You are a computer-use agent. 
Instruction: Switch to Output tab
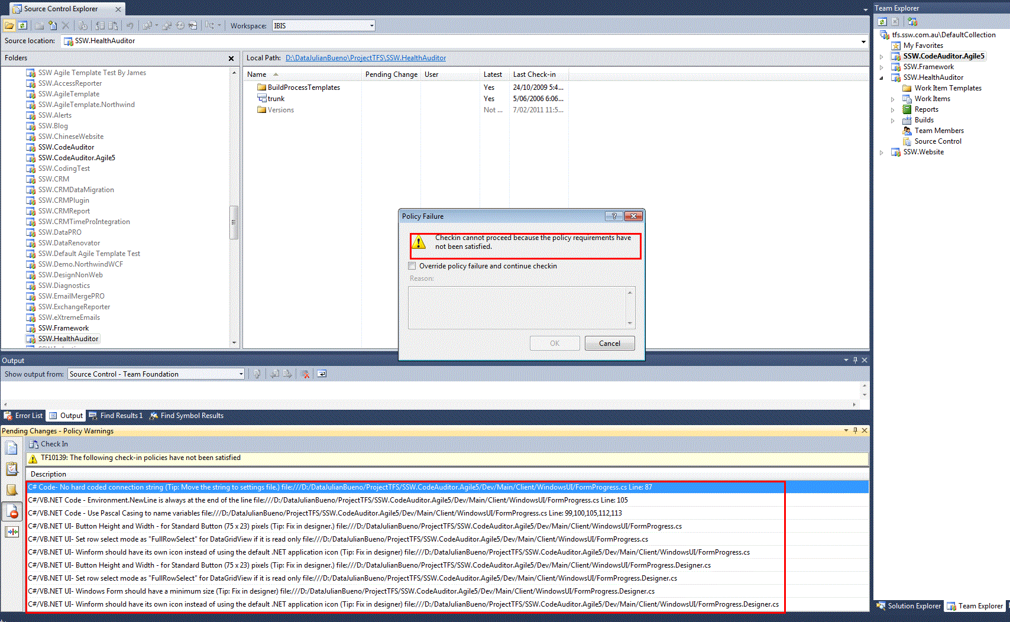click(x=66, y=416)
